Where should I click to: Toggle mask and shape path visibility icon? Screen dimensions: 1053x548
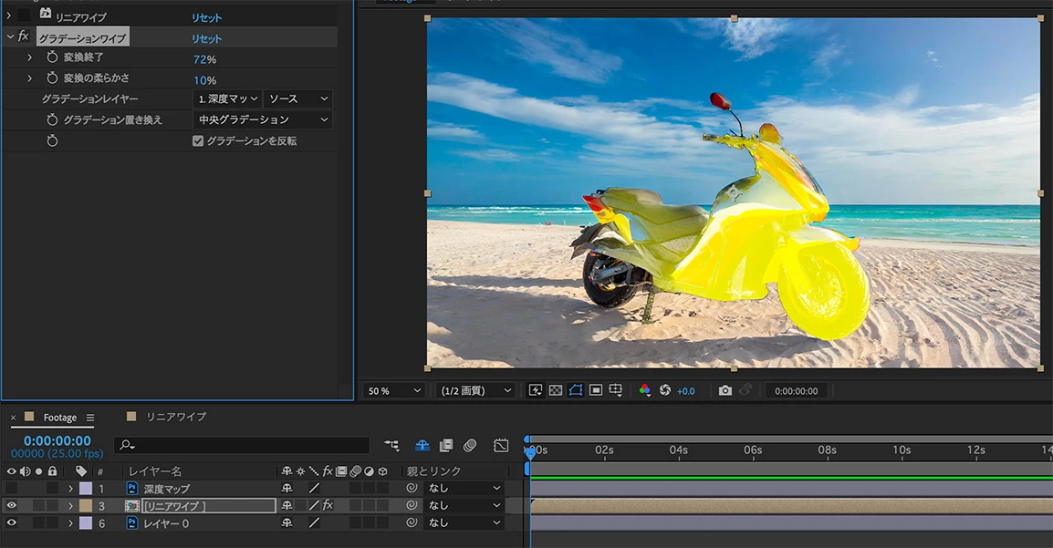576,390
